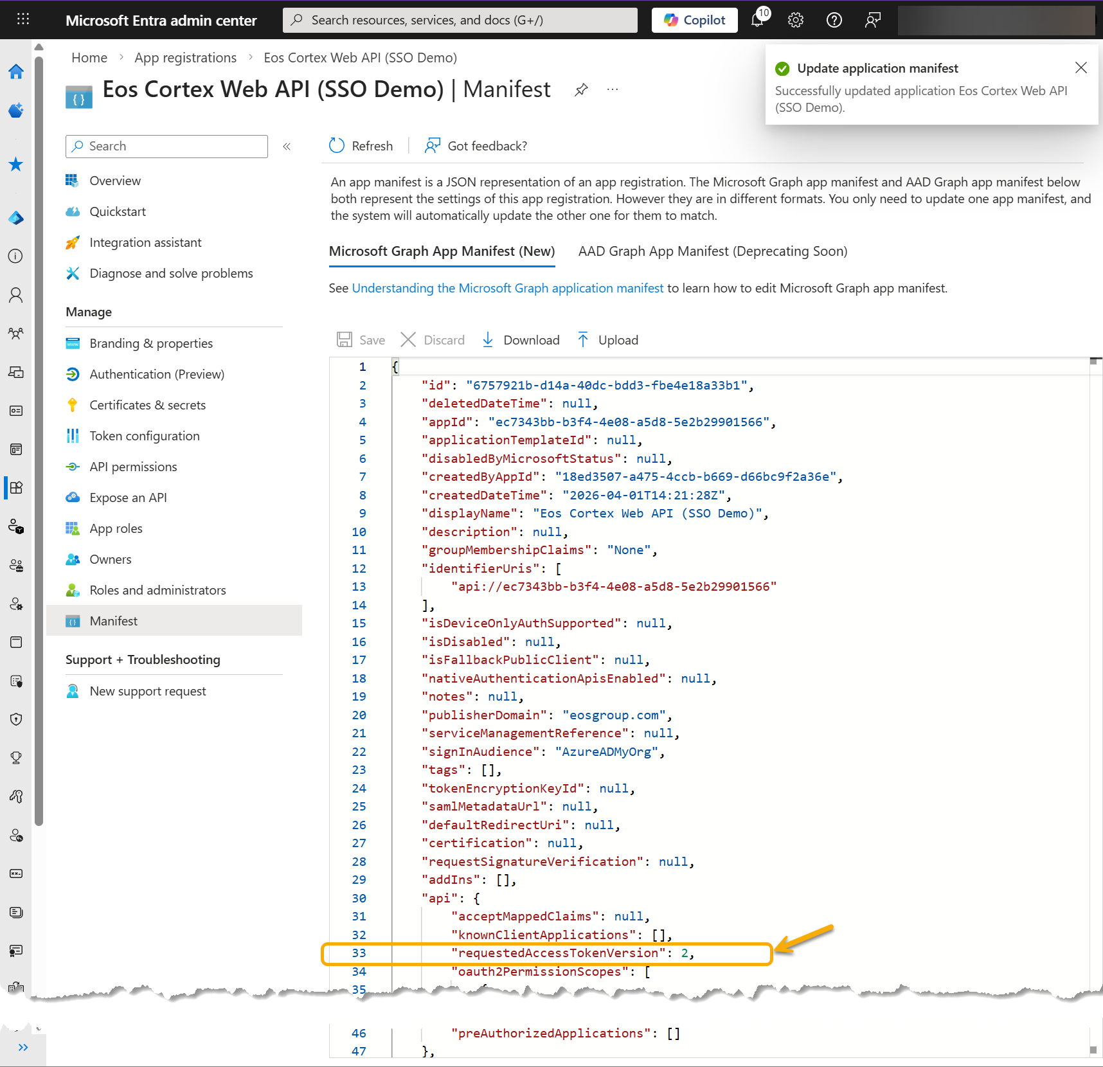Open Groups icon in left rail

[x=16, y=334]
